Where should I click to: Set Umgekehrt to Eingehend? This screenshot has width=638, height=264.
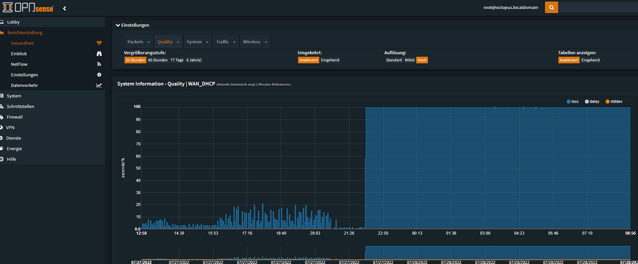[330, 60]
